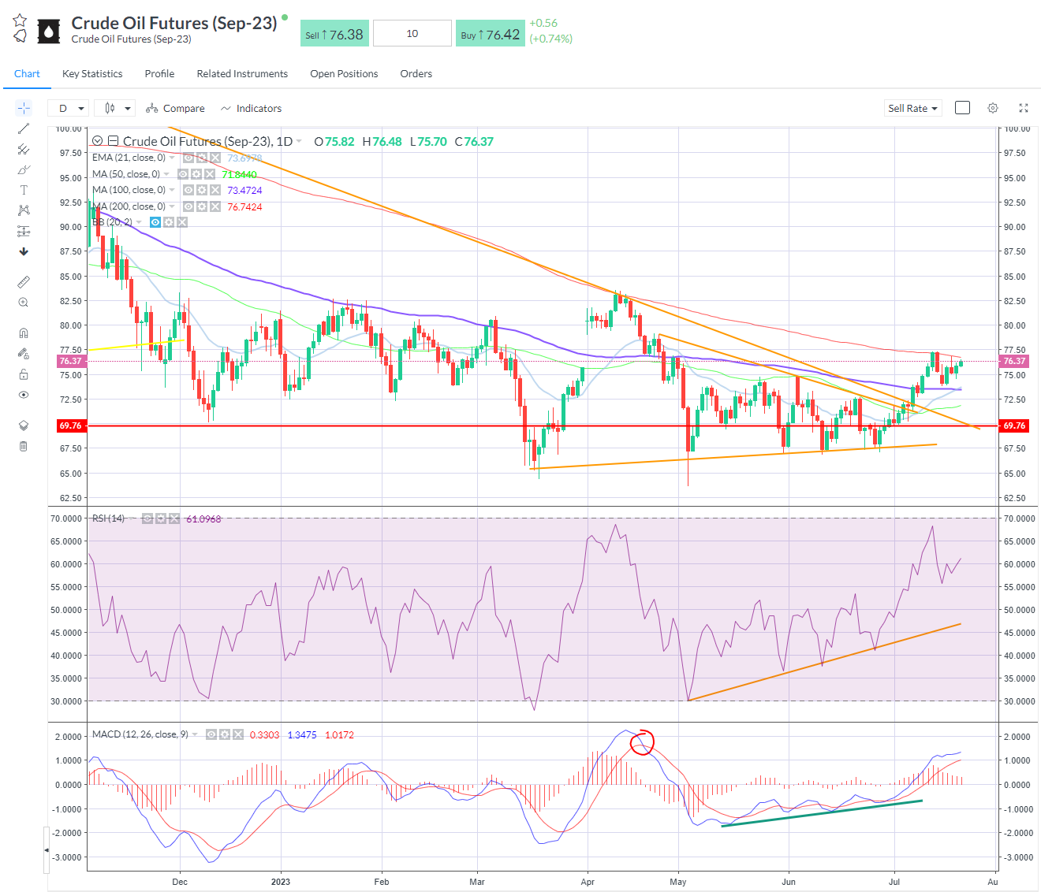Toggle hide all drawings eye in sidebar
Viewport: 1041px width, 892px height.
[24, 395]
